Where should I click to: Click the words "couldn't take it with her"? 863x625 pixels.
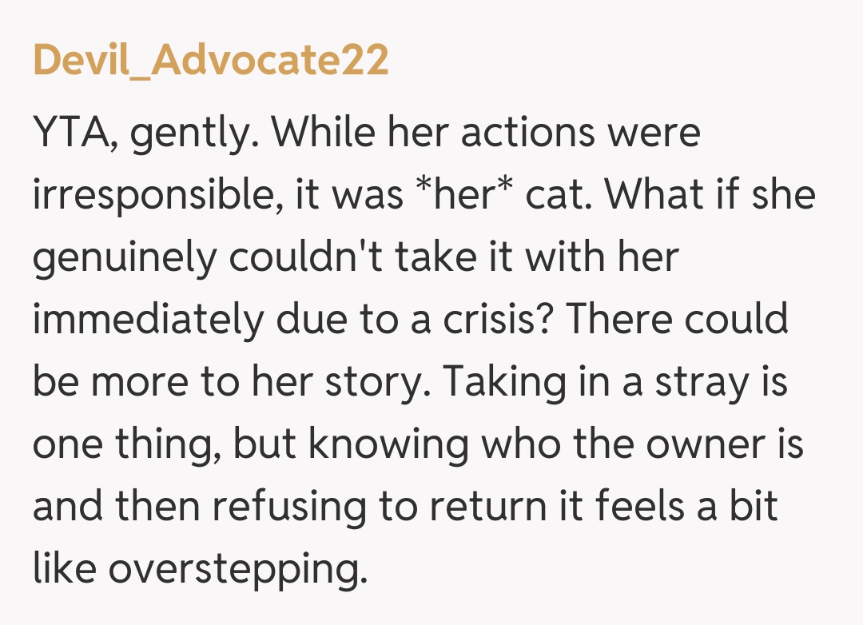(435, 257)
